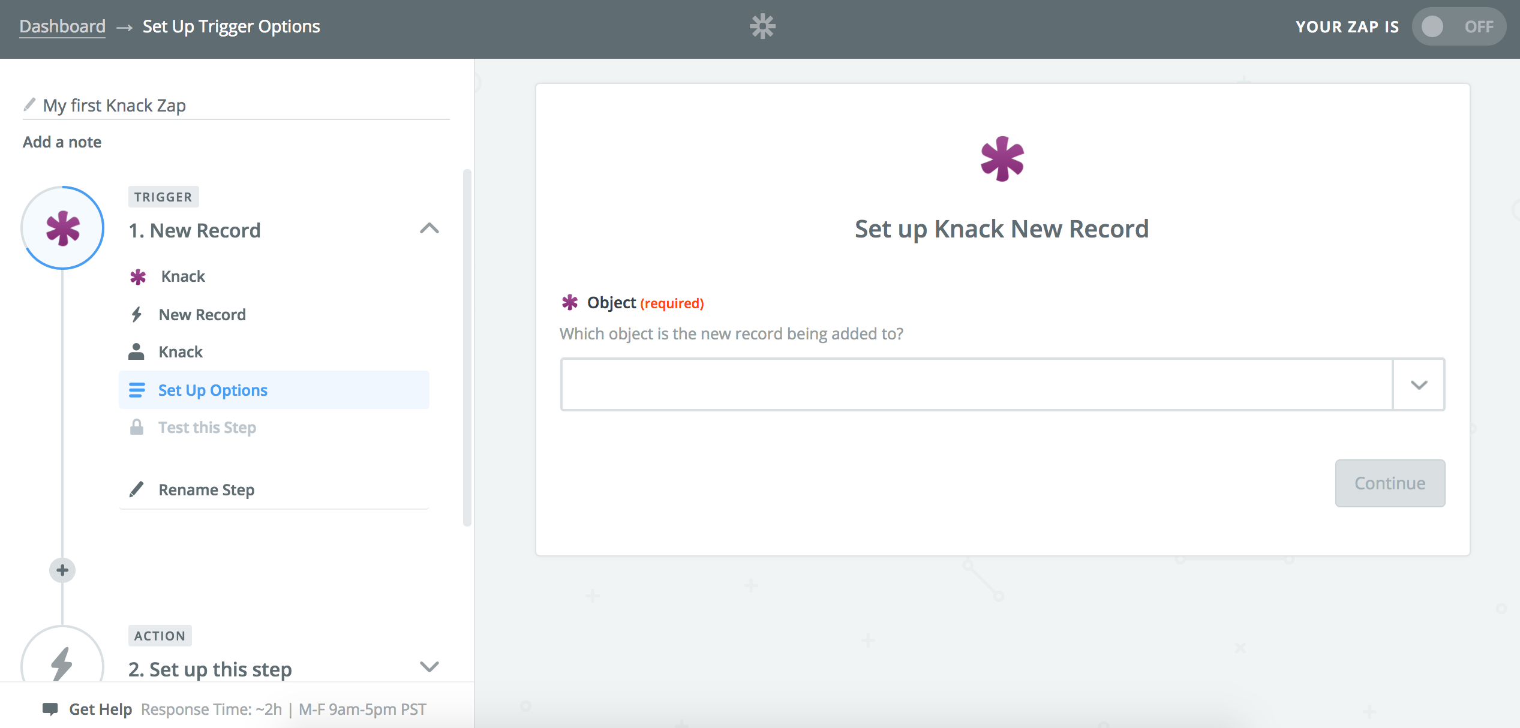This screenshot has height=728, width=1520.
Task: Click Add a note
Action: [62, 142]
